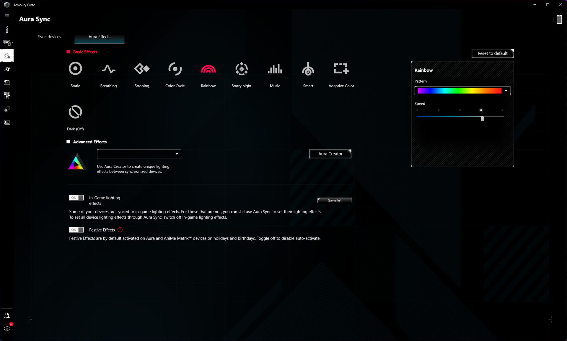Select the Strobing effect icon

click(x=142, y=69)
